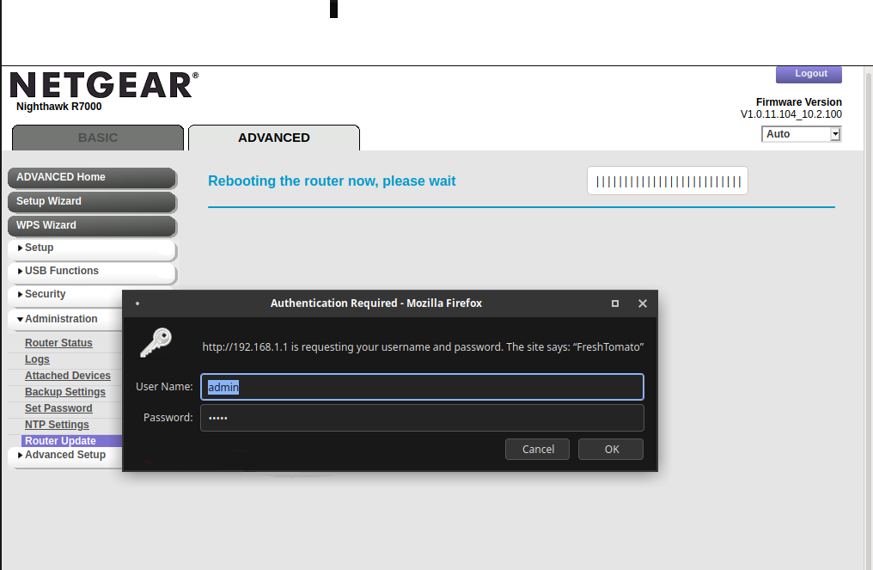Confirm login with the OK button
Image resolution: width=873 pixels, height=570 pixels.
pos(611,449)
